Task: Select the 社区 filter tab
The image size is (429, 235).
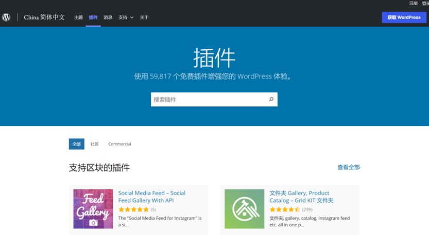Action: (94, 144)
